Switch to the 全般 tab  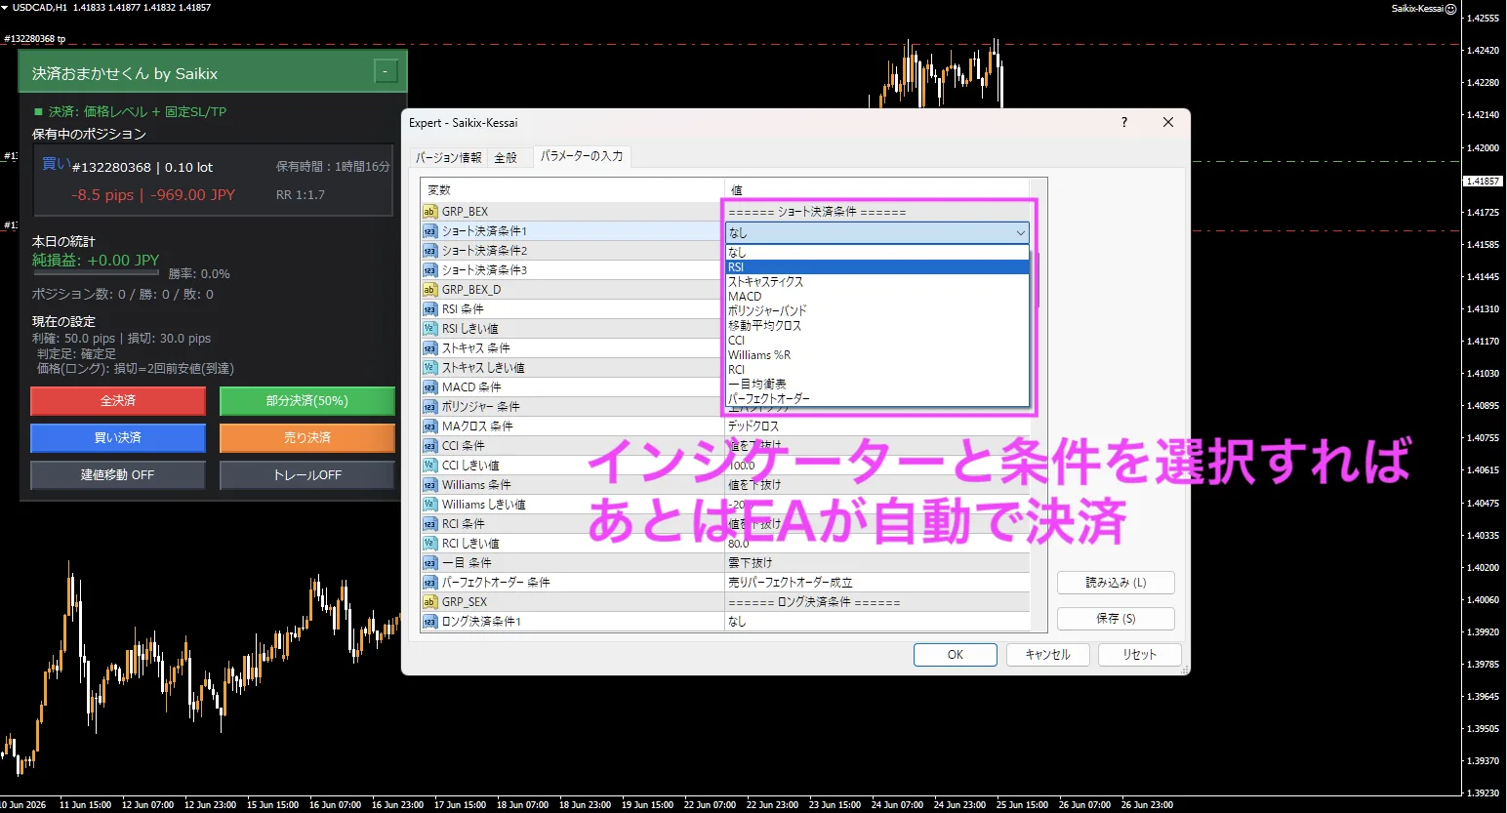[506, 157]
